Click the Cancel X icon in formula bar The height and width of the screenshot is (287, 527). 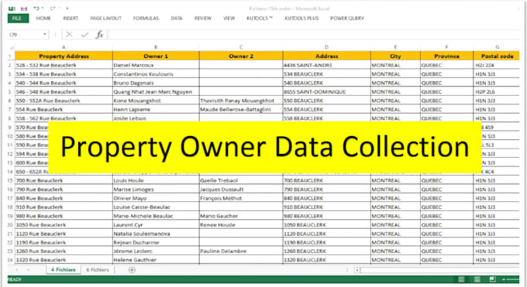[69, 35]
